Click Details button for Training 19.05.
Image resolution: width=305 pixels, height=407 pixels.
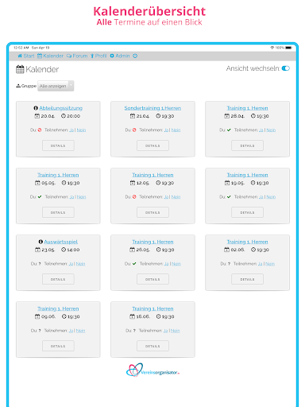pyautogui.click(x=247, y=212)
